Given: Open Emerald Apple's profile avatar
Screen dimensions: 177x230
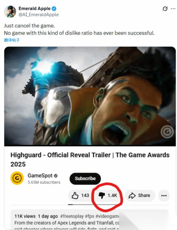Looking at the screenshot, I should [10, 11].
